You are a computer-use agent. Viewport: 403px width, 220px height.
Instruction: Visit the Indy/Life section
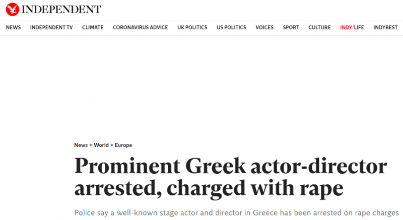coord(352,28)
